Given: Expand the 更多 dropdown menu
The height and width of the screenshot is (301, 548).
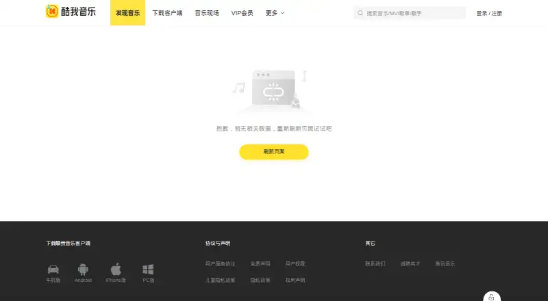Looking at the screenshot, I should (275, 13).
